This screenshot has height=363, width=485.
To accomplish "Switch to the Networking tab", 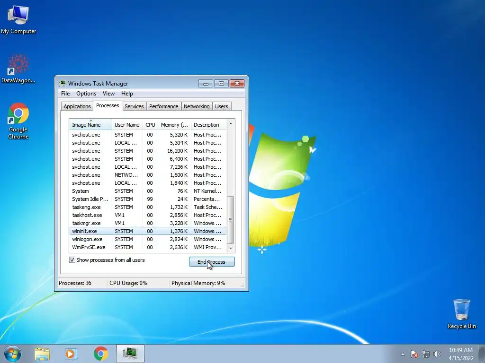I will pos(197,106).
